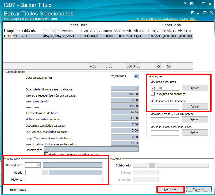Click Quantidade títulos field showing 1
The height and width of the screenshot is (195, 215).
point(125,88)
